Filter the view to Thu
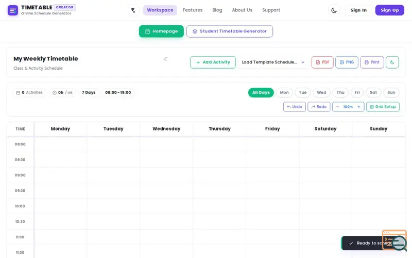This screenshot has width=412, height=258. tap(340, 93)
